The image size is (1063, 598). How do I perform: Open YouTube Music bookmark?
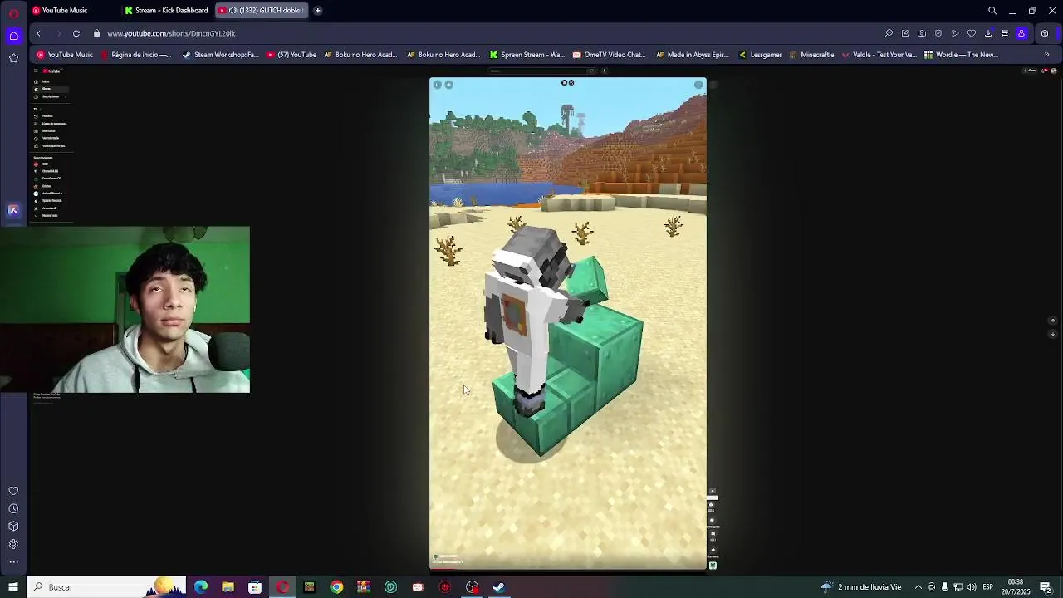coord(64,55)
